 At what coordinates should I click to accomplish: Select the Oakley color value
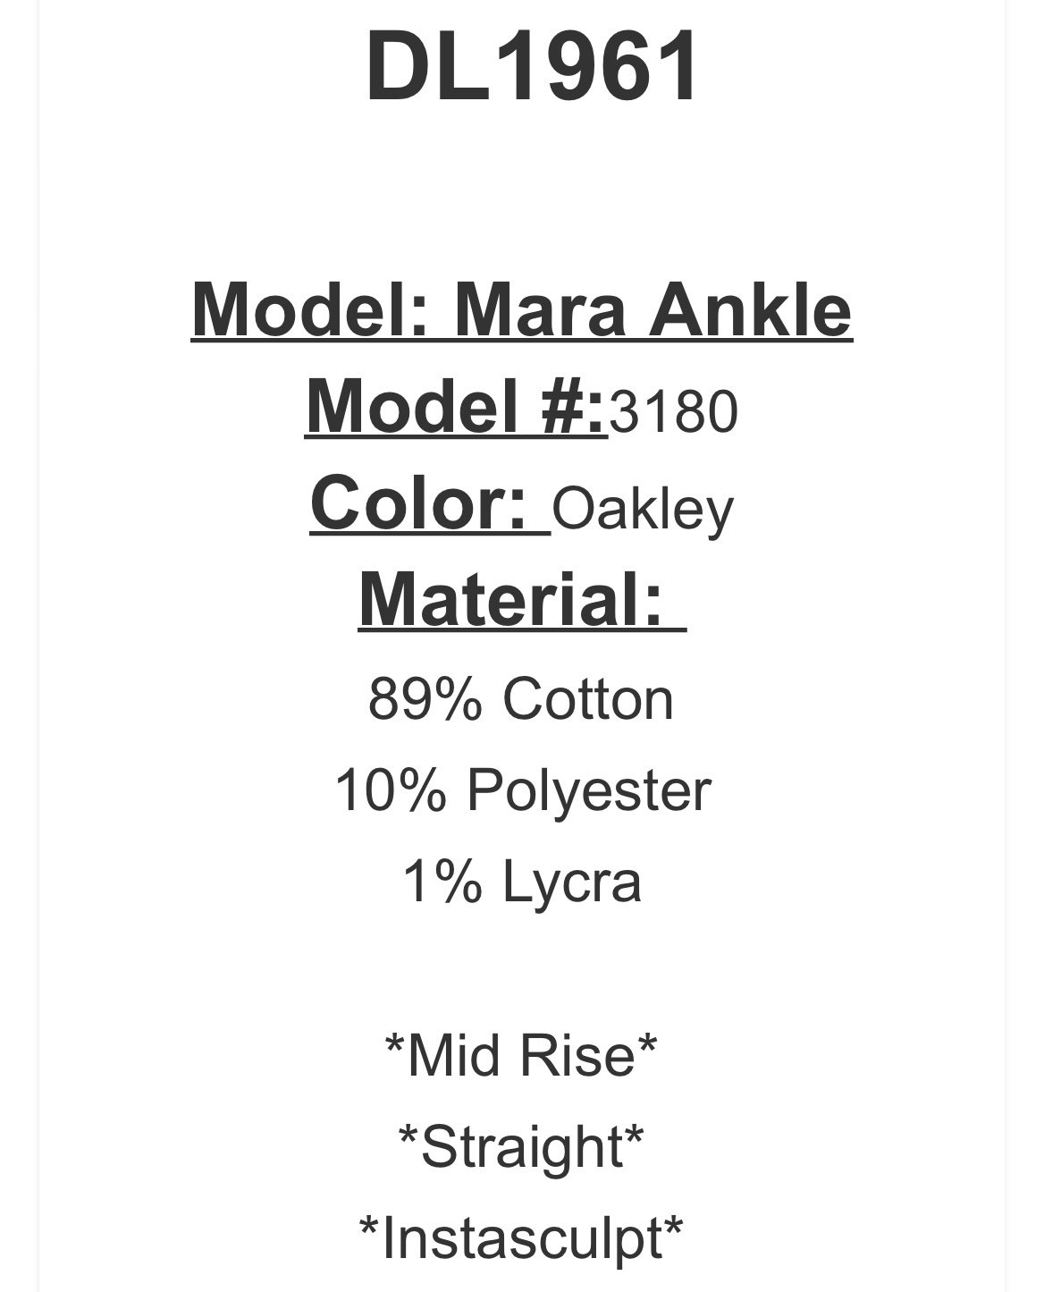coord(643,511)
